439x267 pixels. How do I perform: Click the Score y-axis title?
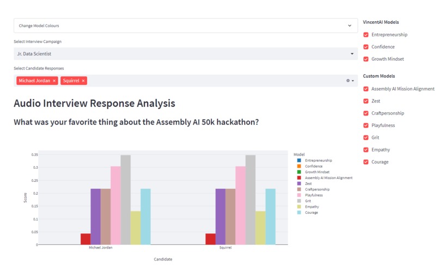click(x=25, y=198)
